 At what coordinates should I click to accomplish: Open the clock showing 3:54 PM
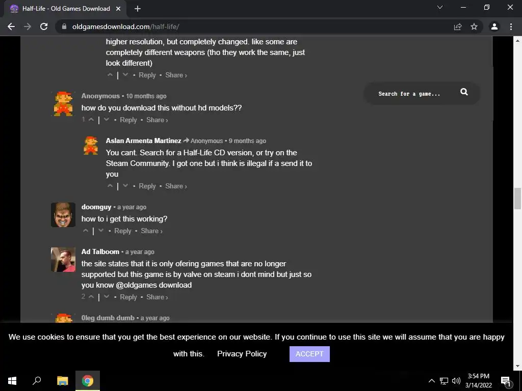point(478,381)
